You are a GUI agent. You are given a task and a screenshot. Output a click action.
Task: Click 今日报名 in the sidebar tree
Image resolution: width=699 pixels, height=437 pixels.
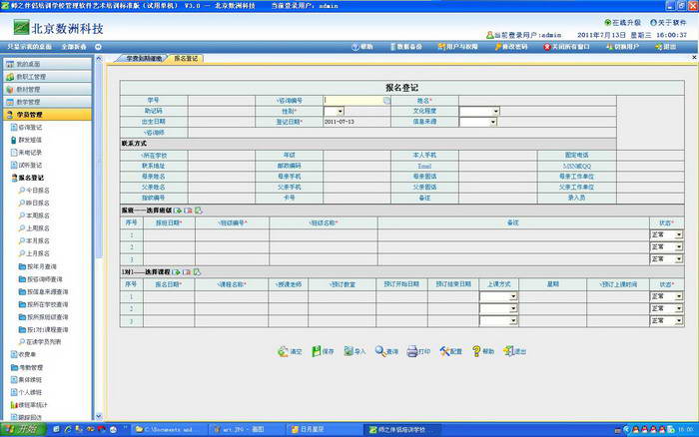coord(34,191)
